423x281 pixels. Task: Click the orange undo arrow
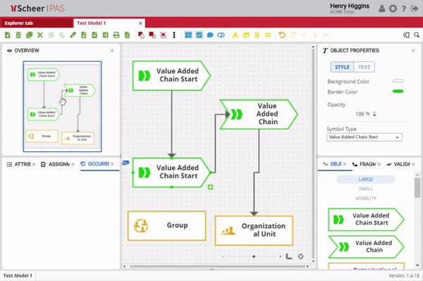282,35
